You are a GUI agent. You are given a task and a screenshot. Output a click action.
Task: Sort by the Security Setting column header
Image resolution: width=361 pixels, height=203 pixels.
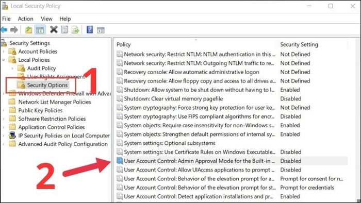(x=299, y=45)
